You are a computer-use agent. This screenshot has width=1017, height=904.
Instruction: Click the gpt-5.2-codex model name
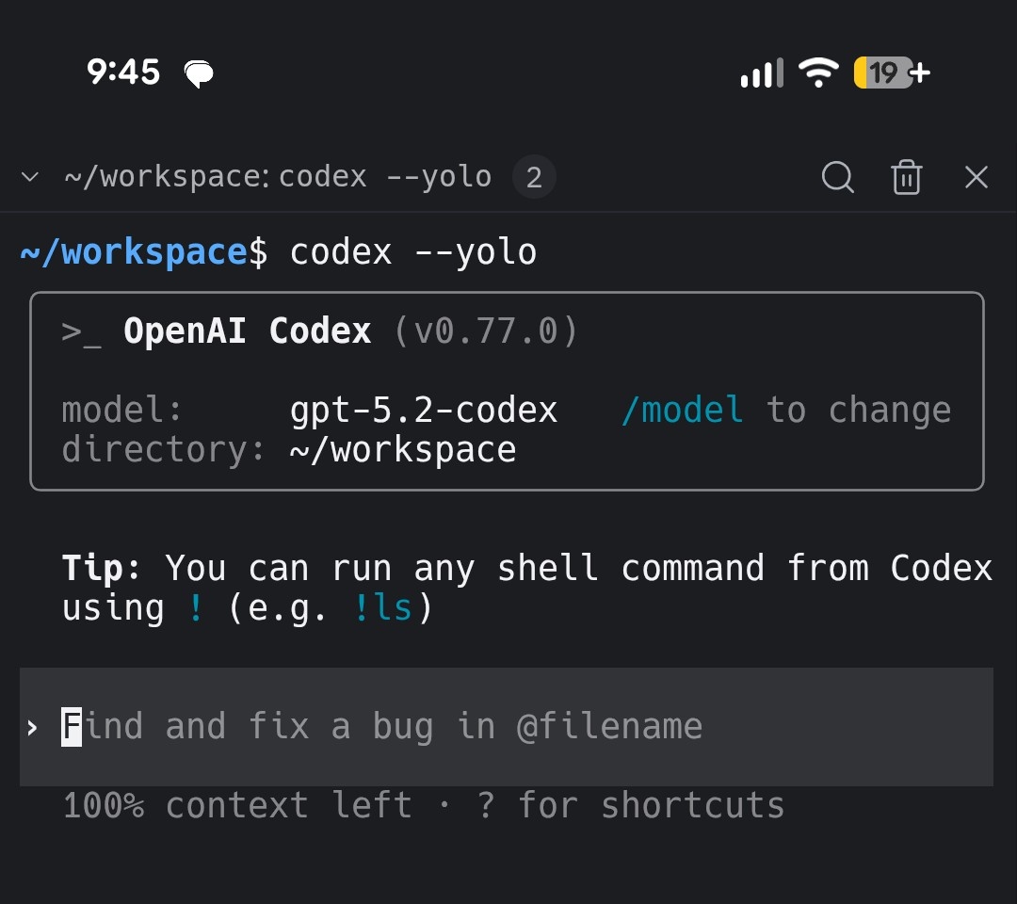[424, 410]
